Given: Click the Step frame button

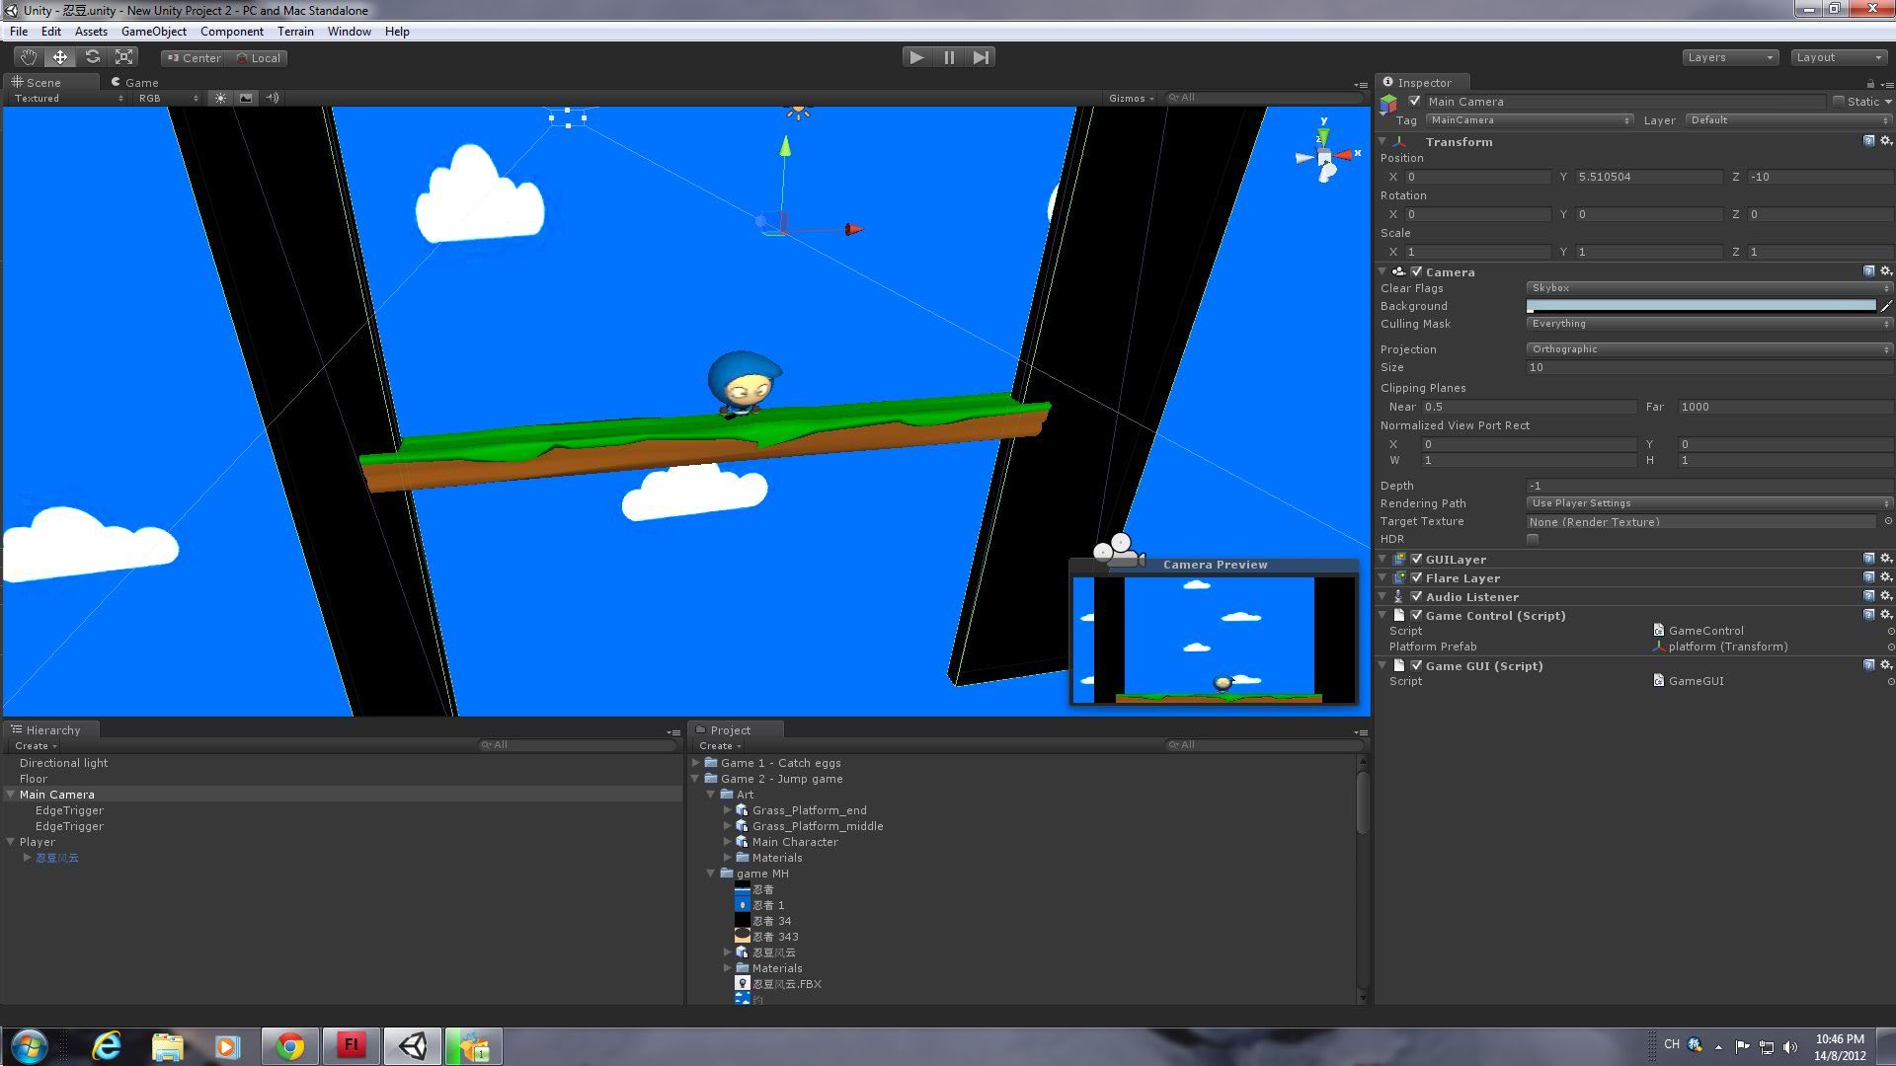Looking at the screenshot, I should (x=981, y=57).
